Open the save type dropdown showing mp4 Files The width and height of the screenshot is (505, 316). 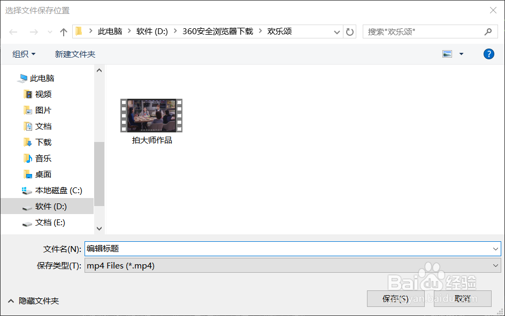pyautogui.click(x=293, y=265)
